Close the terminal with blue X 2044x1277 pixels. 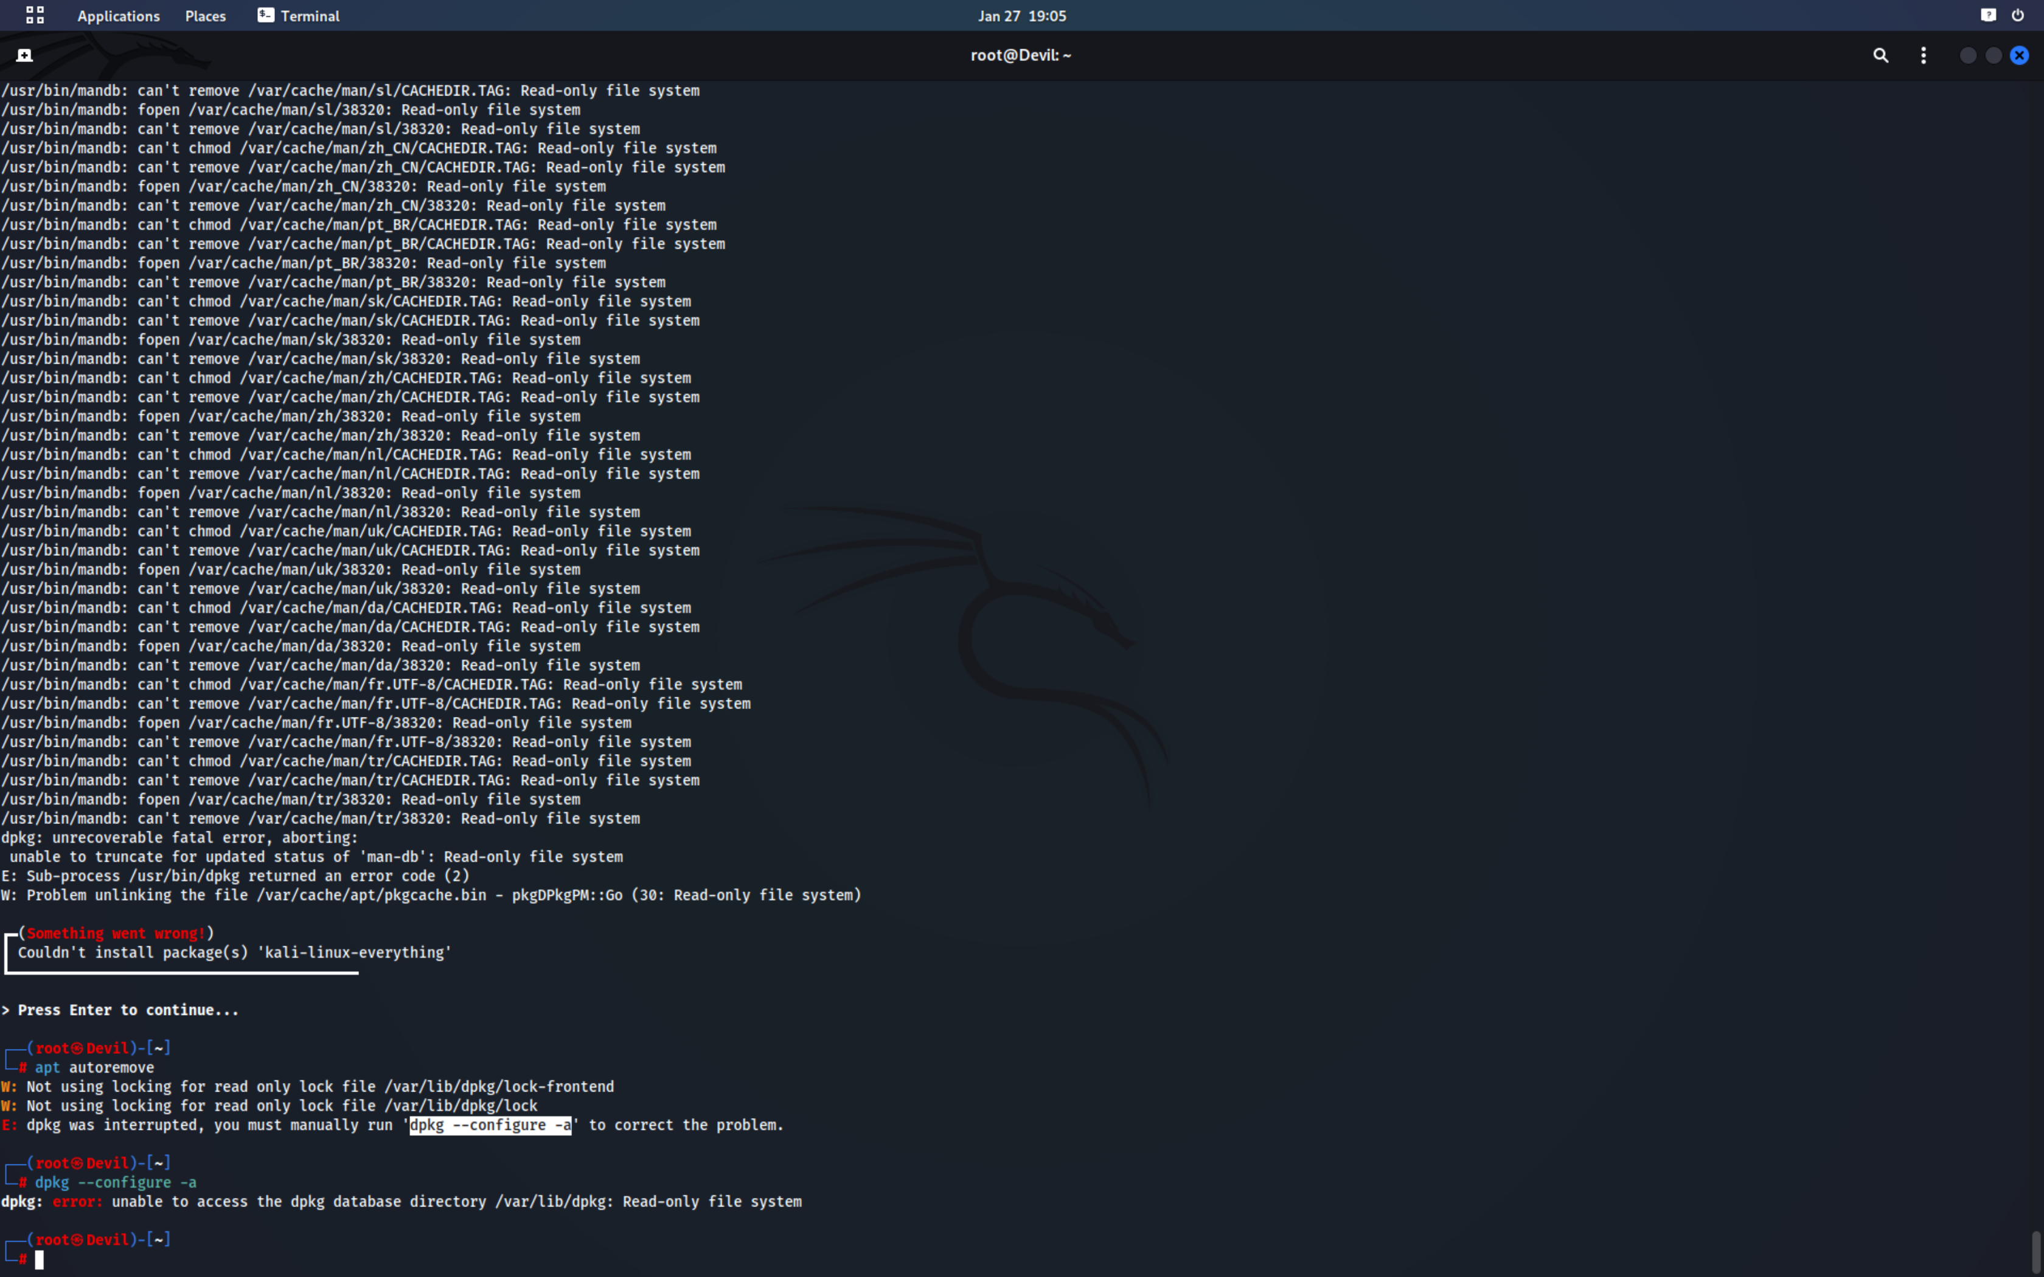click(2020, 56)
